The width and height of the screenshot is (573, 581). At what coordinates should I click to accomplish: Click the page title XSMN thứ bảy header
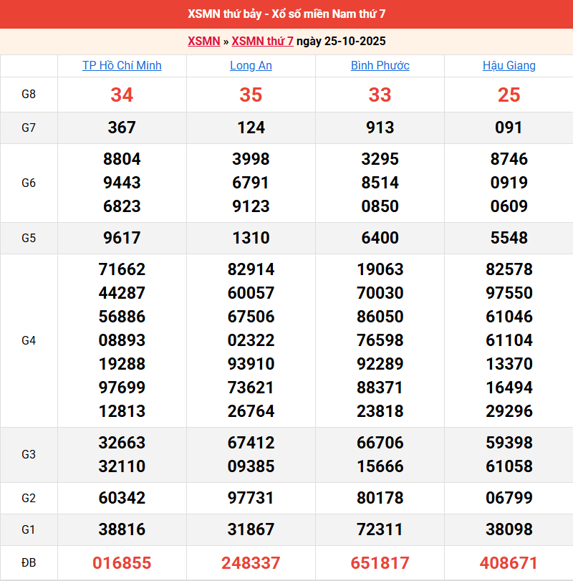(x=286, y=14)
